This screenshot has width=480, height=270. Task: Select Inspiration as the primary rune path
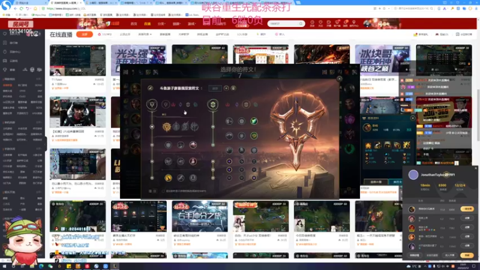196,104
